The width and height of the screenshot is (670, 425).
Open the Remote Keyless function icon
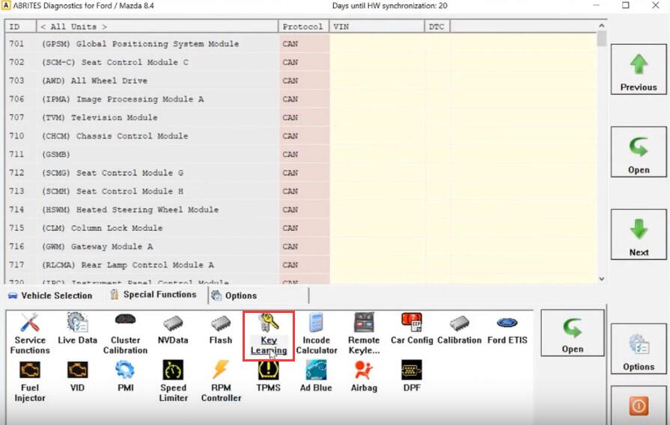pos(364,334)
